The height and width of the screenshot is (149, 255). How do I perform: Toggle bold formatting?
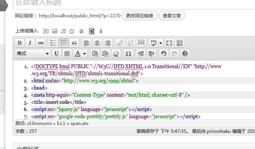[20, 43]
